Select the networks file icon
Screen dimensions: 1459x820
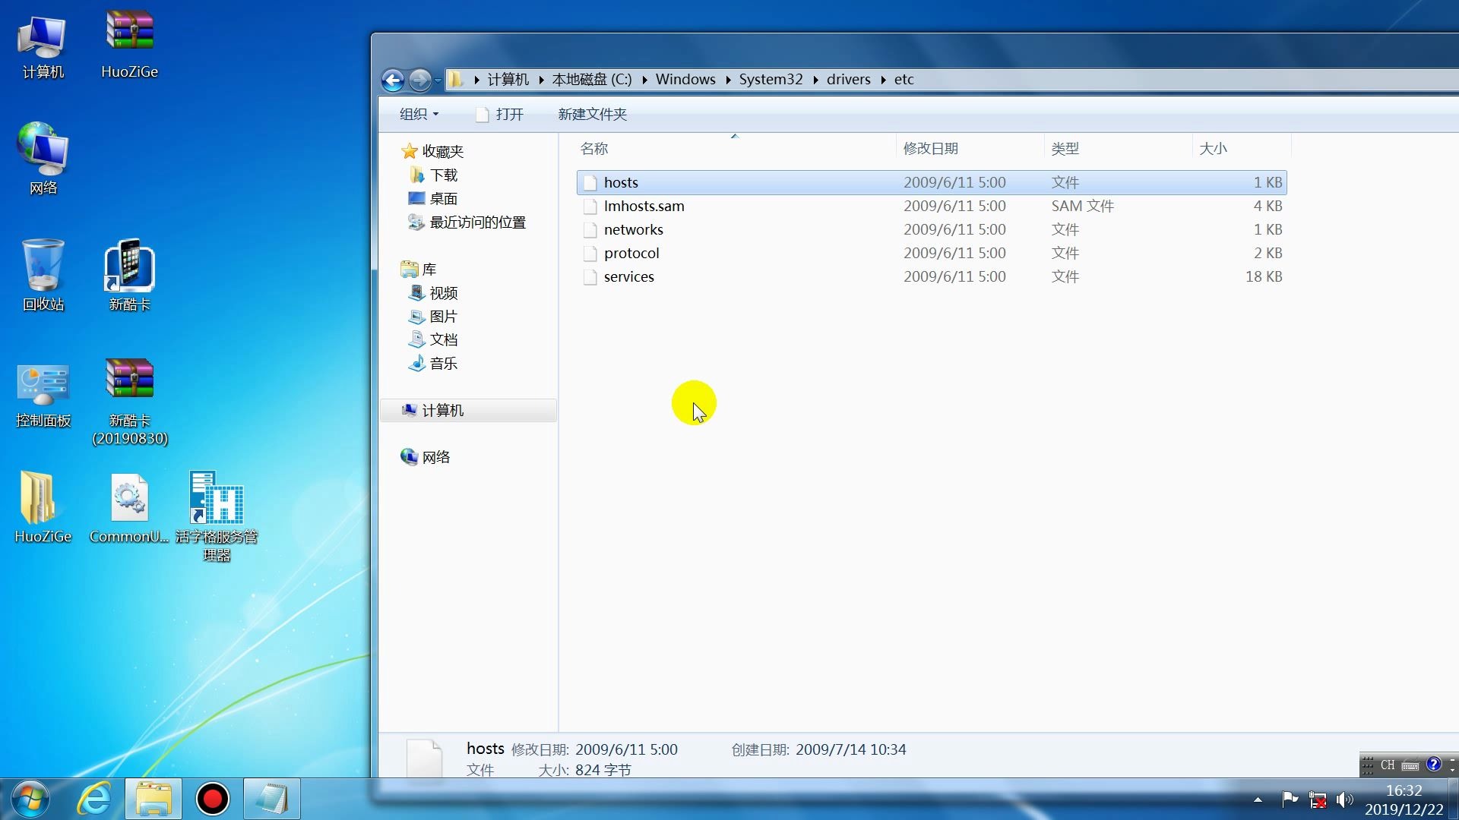590,230
